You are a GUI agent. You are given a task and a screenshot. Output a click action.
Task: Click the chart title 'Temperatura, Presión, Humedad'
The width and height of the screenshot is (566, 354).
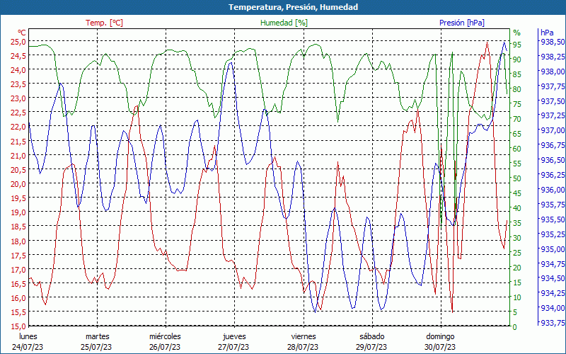pos(293,7)
